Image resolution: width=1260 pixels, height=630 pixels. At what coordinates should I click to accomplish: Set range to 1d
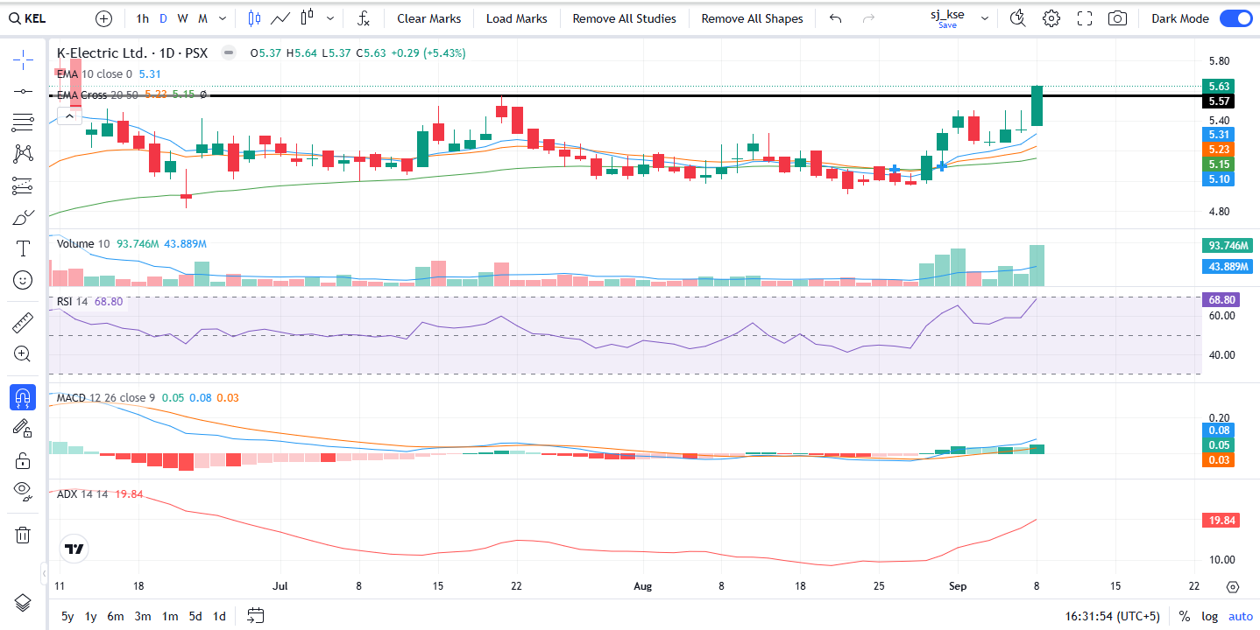(x=219, y=616)
